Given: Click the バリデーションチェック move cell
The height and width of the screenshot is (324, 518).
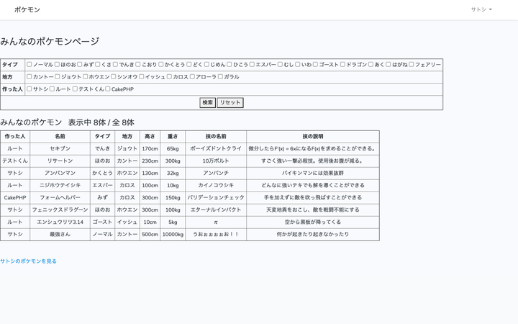Looking at the screenshot, I should tap(216, 197).
